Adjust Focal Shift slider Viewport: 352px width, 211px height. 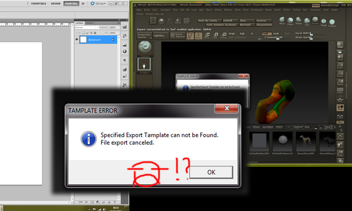[x=311, y=33]
